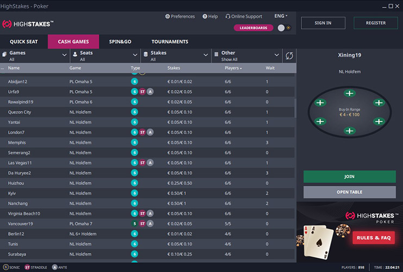The image size is (403, 272).
Task: Click the HighStakes logo icon in header
Action: [x=7, y=24]
